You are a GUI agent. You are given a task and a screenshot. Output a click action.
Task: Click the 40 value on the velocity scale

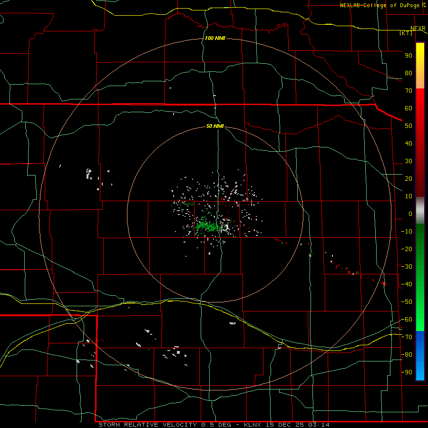tap(409, 143)
